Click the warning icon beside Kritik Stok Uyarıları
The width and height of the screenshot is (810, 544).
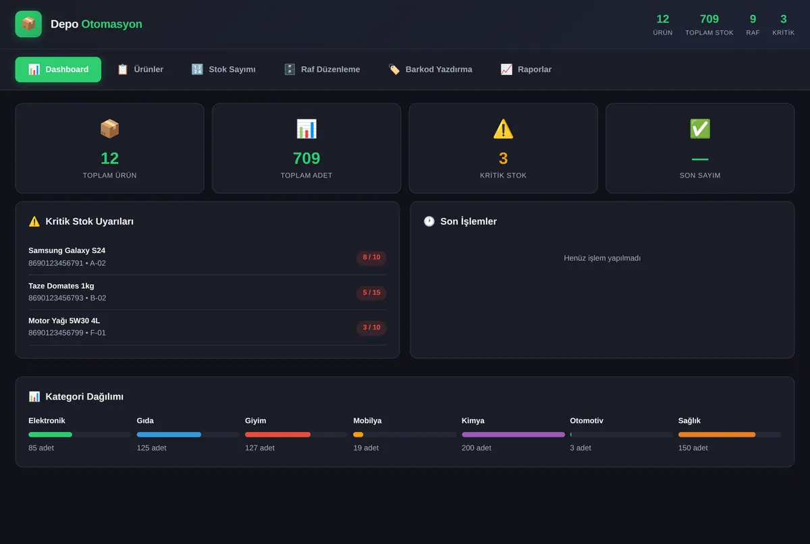click(x=34, y=221)
